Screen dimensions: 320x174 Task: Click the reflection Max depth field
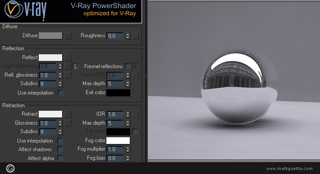click(115, 84)
